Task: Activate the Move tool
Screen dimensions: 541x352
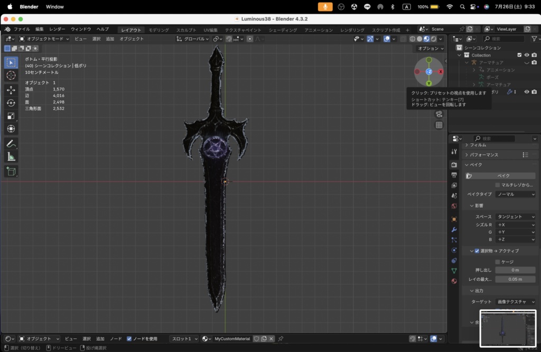Action: coord(11,89)
